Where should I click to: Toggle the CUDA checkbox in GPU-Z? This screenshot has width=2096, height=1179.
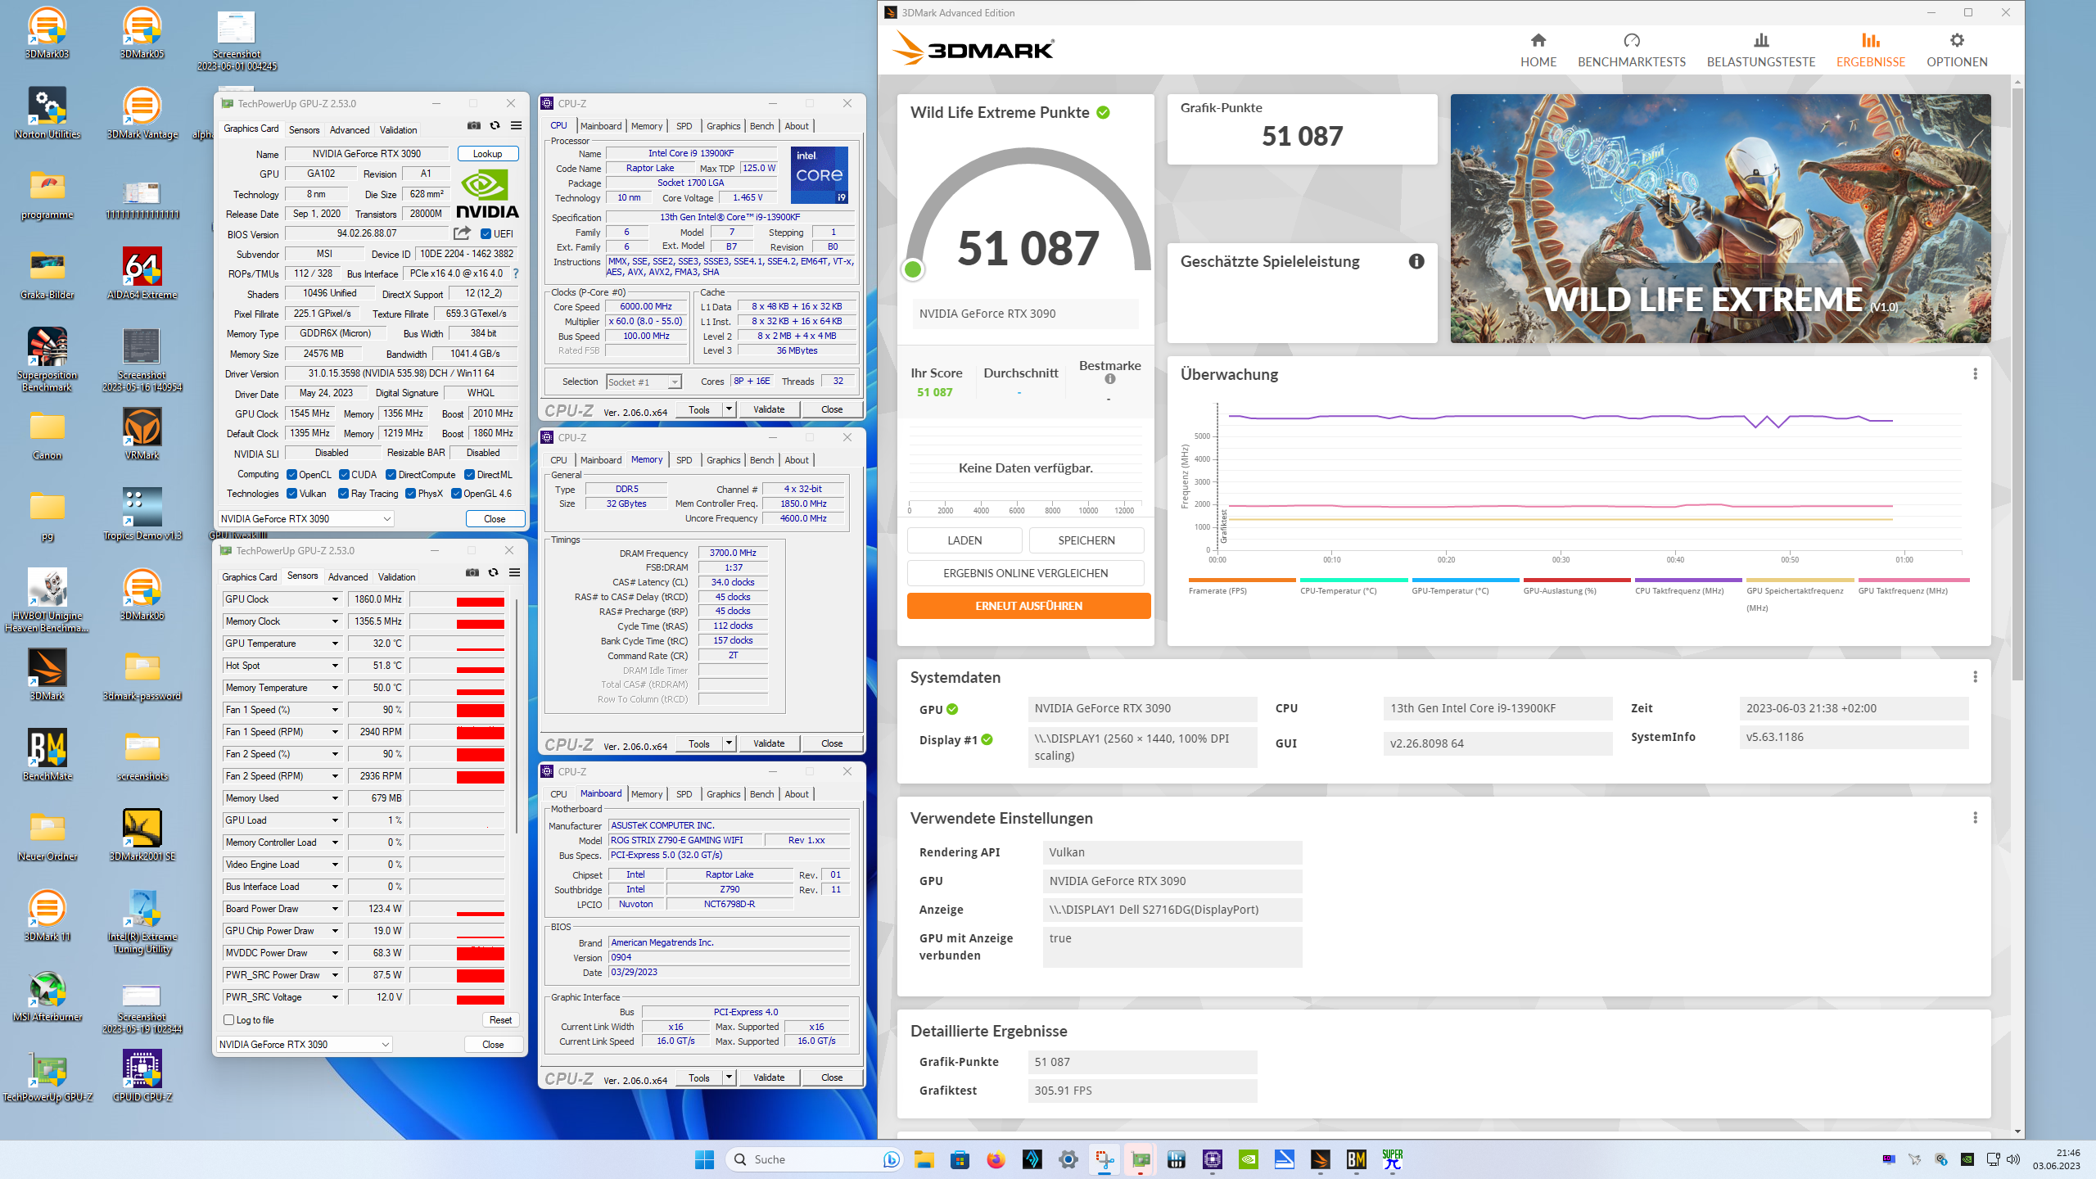click(344, 475)
